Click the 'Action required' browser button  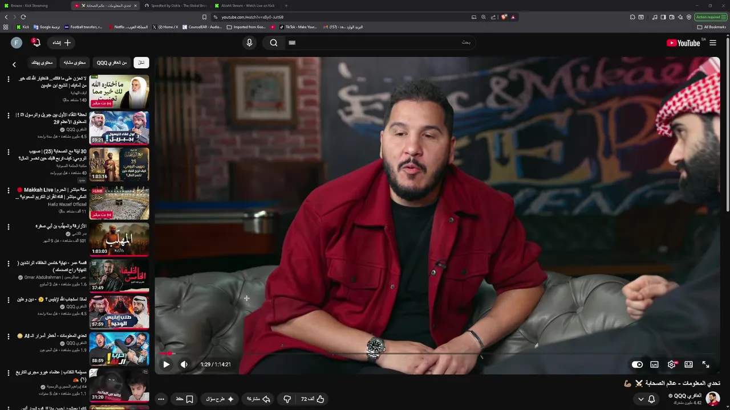(711, 17)
